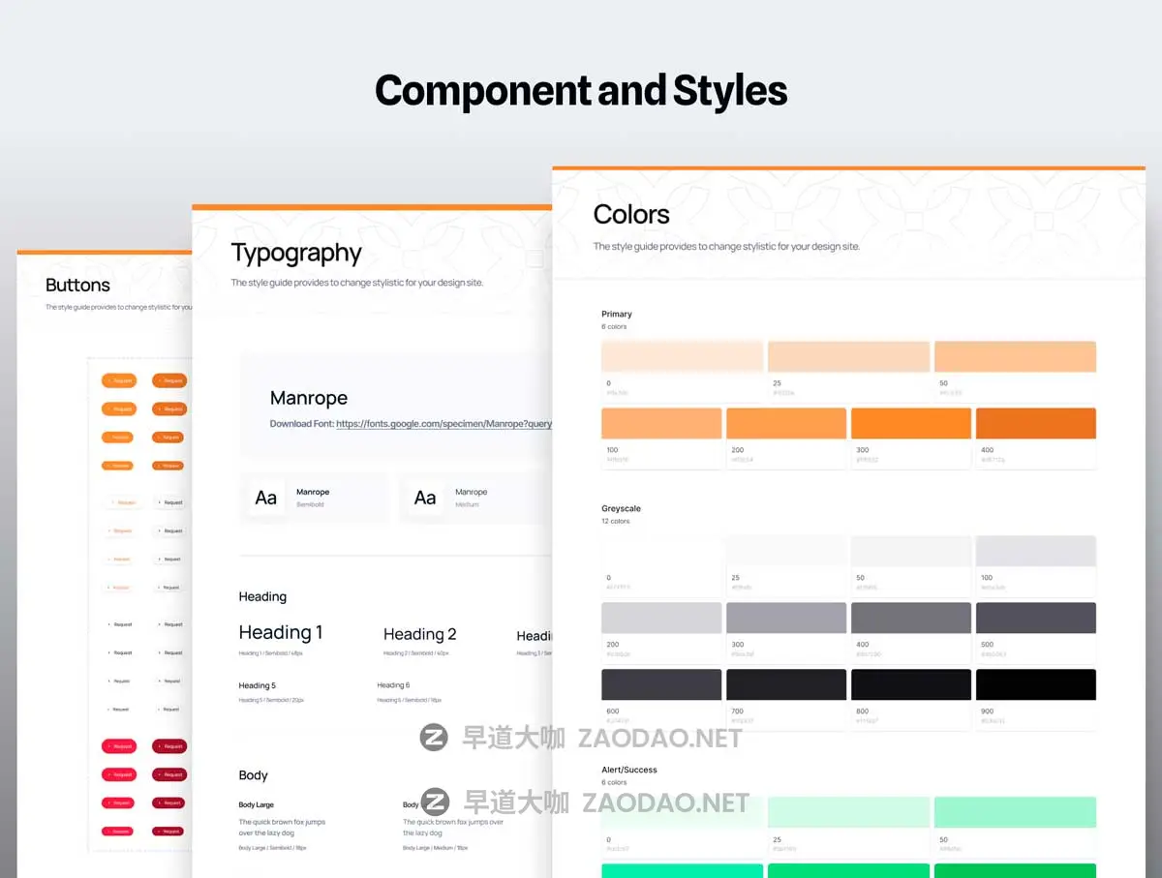Pick the Primary 50 peach swatch
The width and height of the screenshot is (1162, 878).
click(1014, 356)
